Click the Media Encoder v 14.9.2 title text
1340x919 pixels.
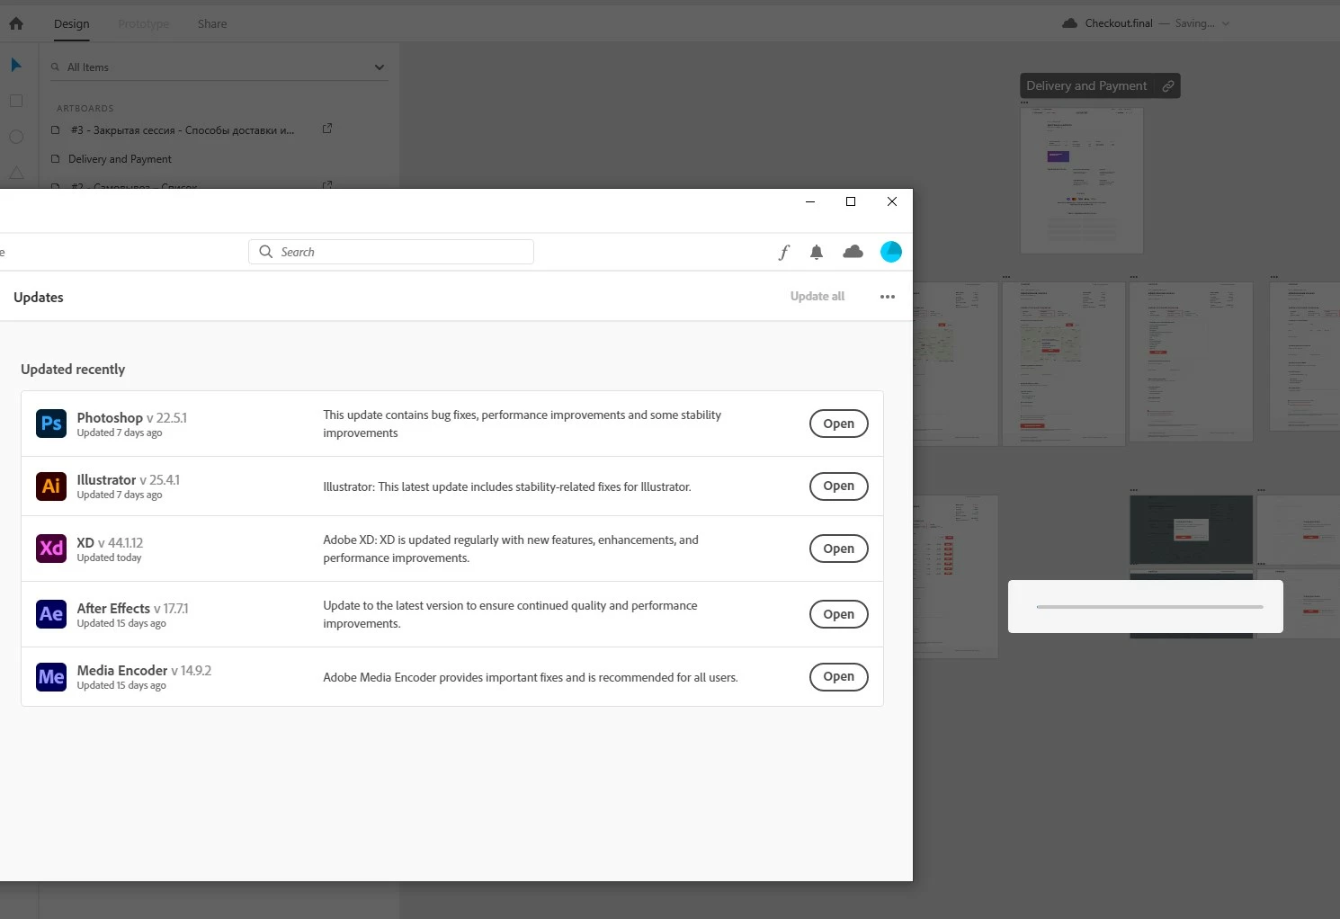pyautogui.click(x=144, y=671)
